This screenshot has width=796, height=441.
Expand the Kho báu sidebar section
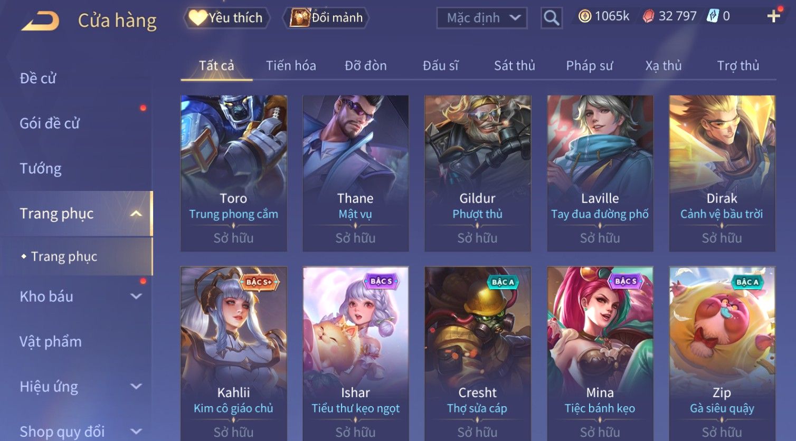(136, 296)
